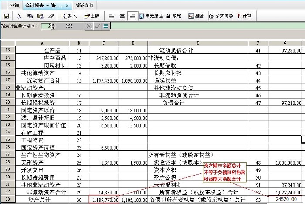305x204 pixels.
Task: Click value 24520.00 in row 33
Action: (285, 199)
